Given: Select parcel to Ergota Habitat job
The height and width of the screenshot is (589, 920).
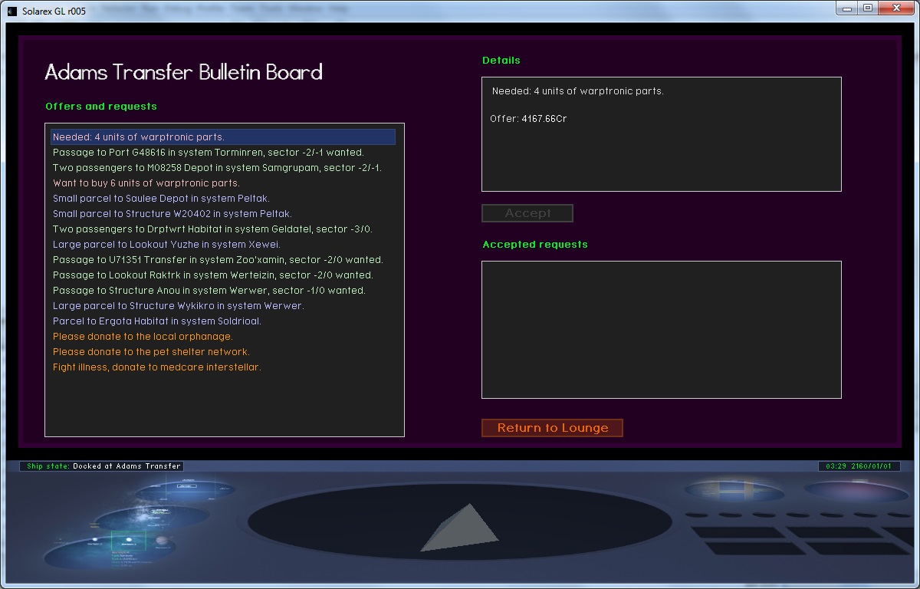Looking at the screenshot, I should pos(156,321).
